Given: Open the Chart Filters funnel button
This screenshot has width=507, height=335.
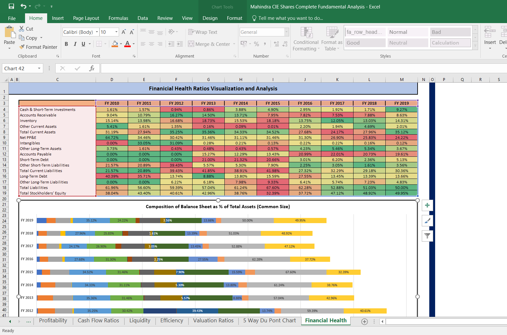Looking at the screenshot, I should coord(427,236).
